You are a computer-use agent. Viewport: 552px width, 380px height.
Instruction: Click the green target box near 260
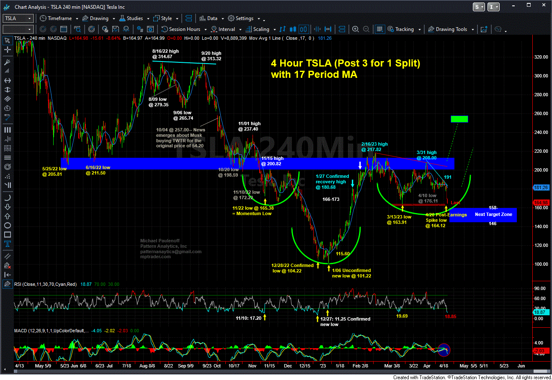pyautogui.click(x=459, y=119)
